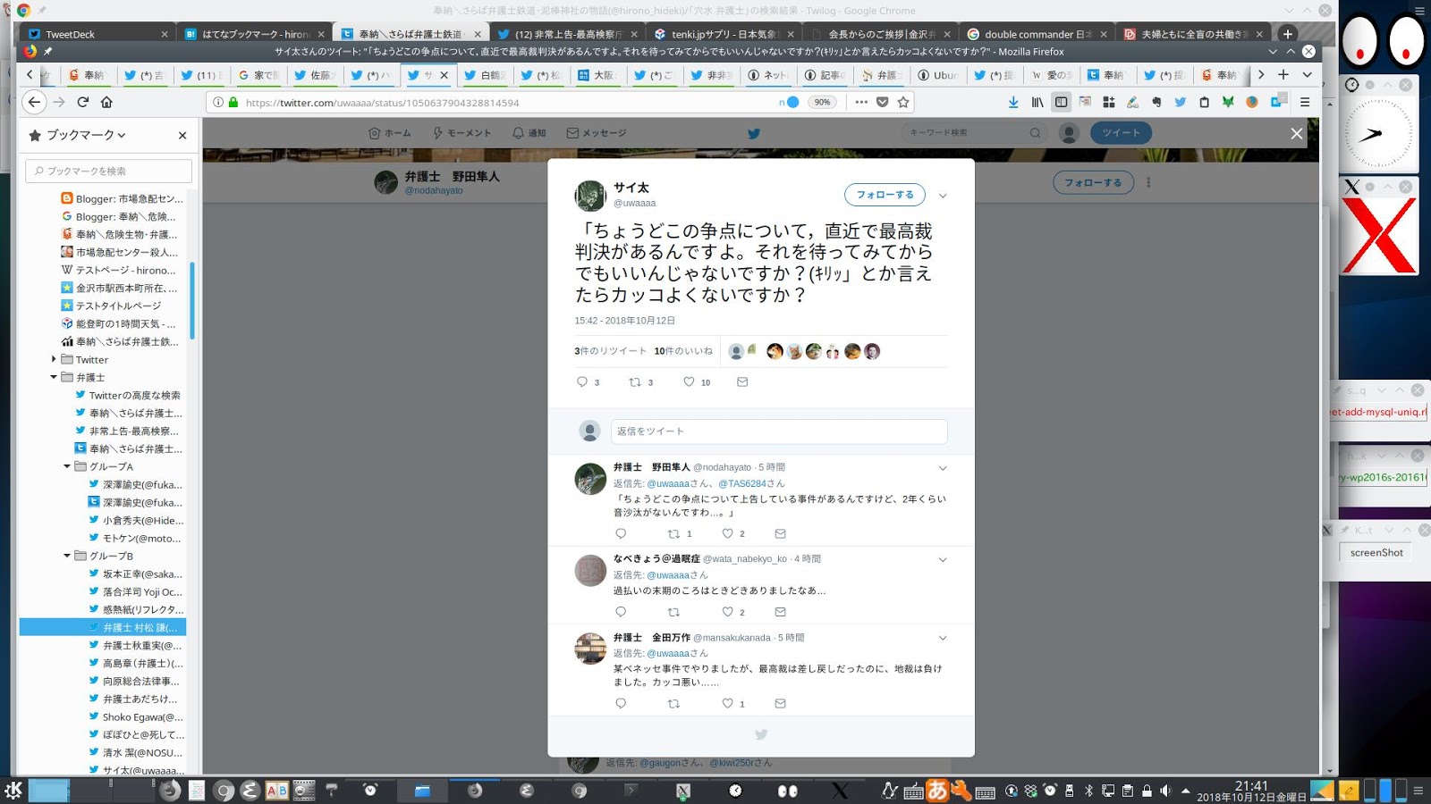
Task: Like サイ太's main tweet
Action: pyautogui.click(x=689, y=381)
